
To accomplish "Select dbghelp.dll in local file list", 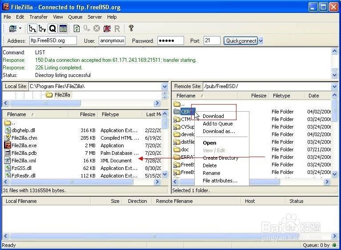I will tap(23, 130).
